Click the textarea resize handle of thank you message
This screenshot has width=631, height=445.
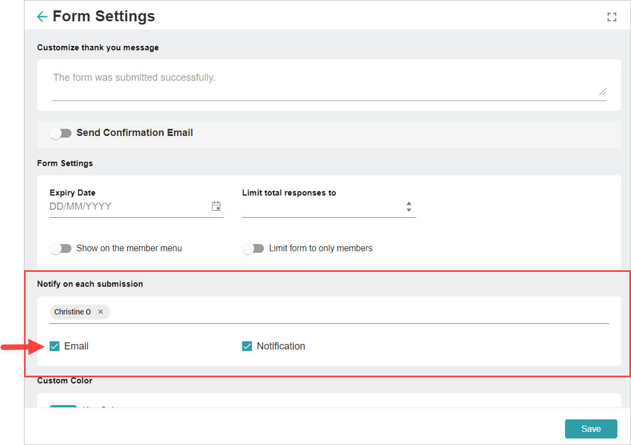603,92
